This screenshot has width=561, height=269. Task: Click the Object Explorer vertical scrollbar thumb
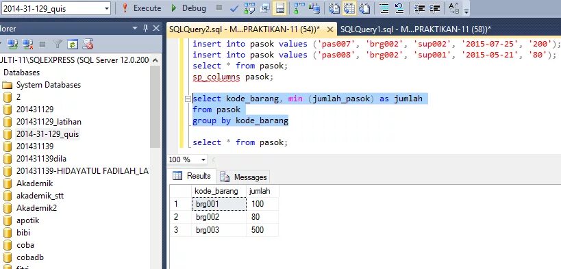click(x=155, y=107)
